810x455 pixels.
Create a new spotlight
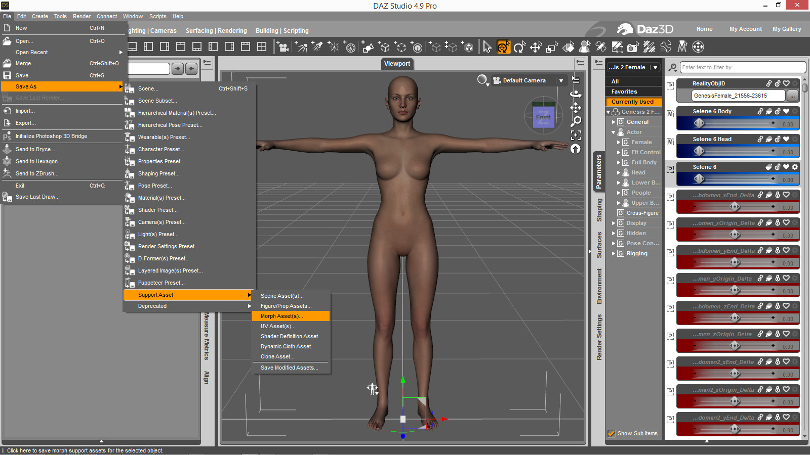317,47
